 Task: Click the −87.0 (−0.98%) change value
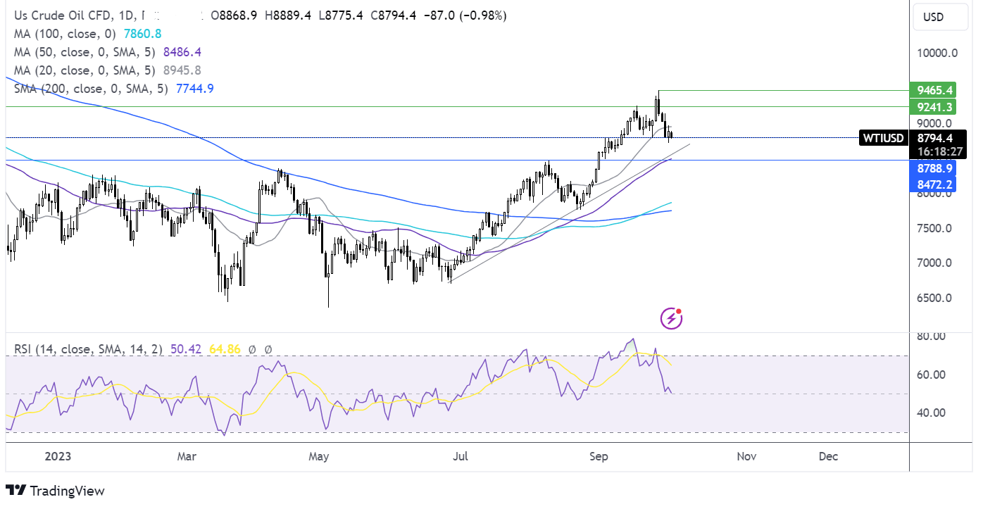[x=465, y=15]
